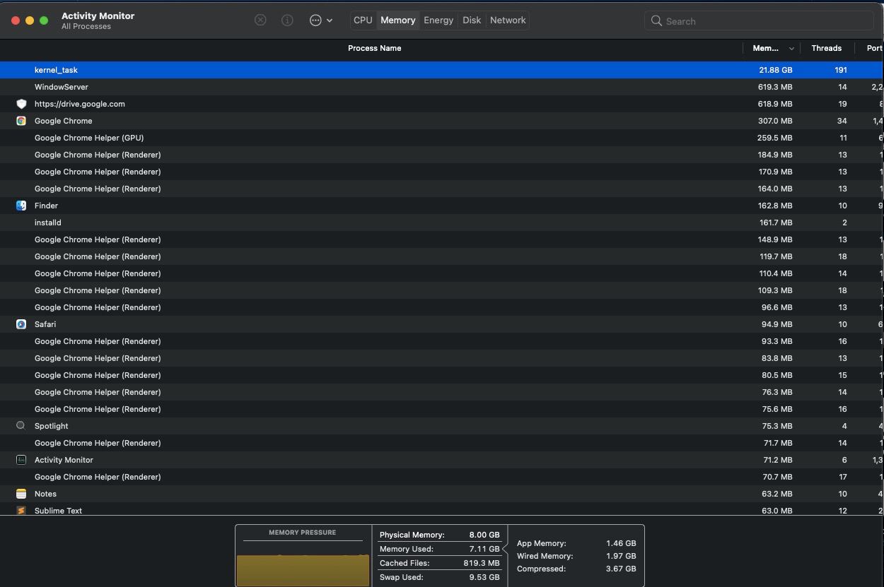Screen dimensions: 884x587
Task: Click the Google Chrome app icon
Action: coord(21,121)
